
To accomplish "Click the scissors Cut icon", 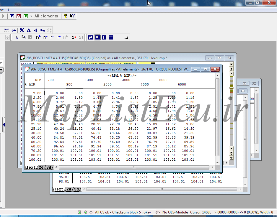I will (16, 37).
